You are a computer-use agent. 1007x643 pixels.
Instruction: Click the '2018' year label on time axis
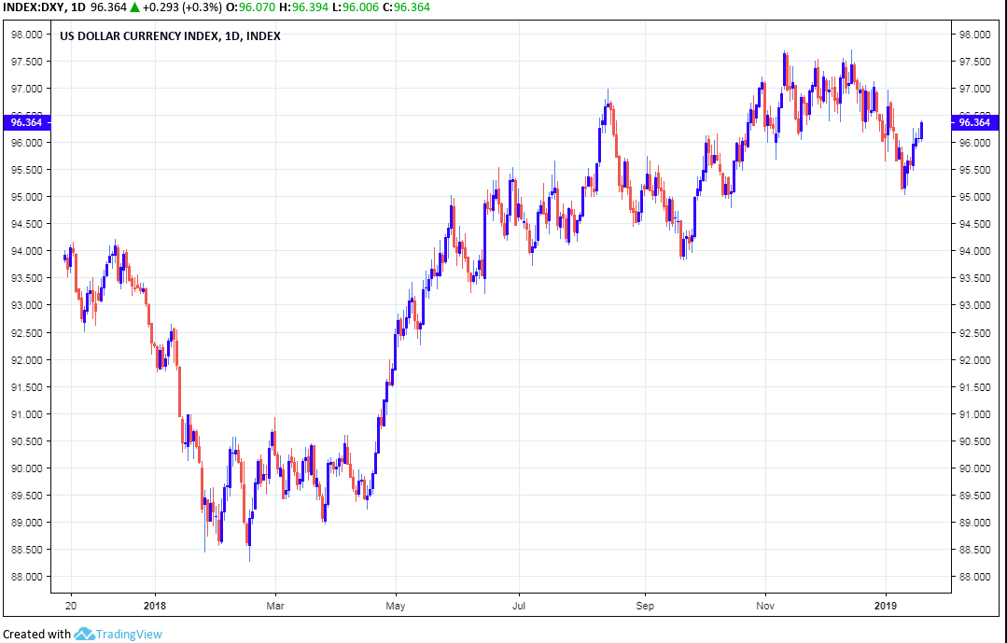click(x=155, y=604)
